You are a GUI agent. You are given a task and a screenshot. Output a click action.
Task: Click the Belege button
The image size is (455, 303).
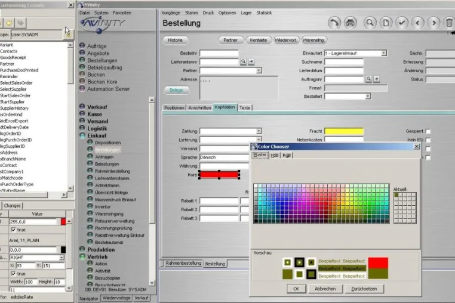click(176, 90)
